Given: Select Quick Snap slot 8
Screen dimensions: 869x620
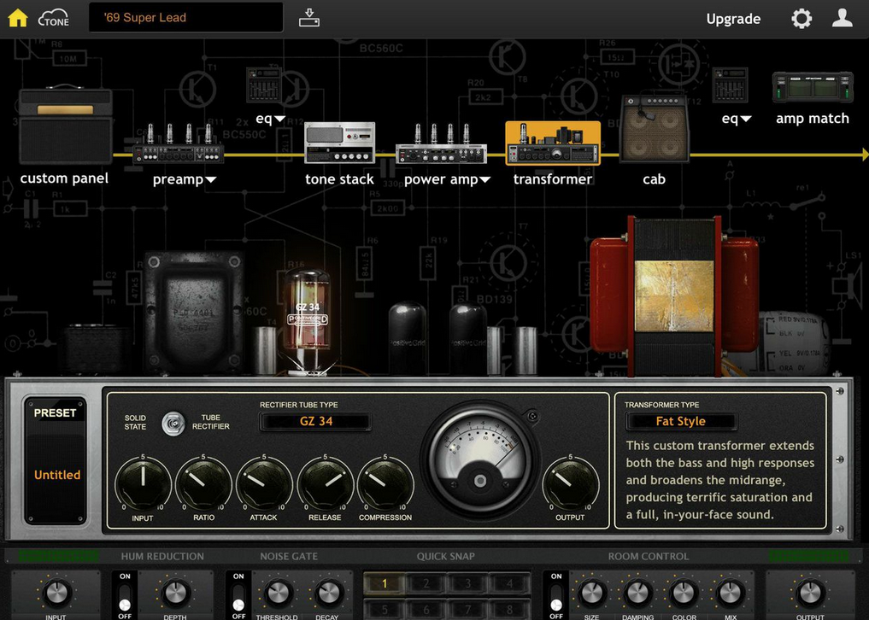Looking at the screenshot, I should [x=509, y=609].
